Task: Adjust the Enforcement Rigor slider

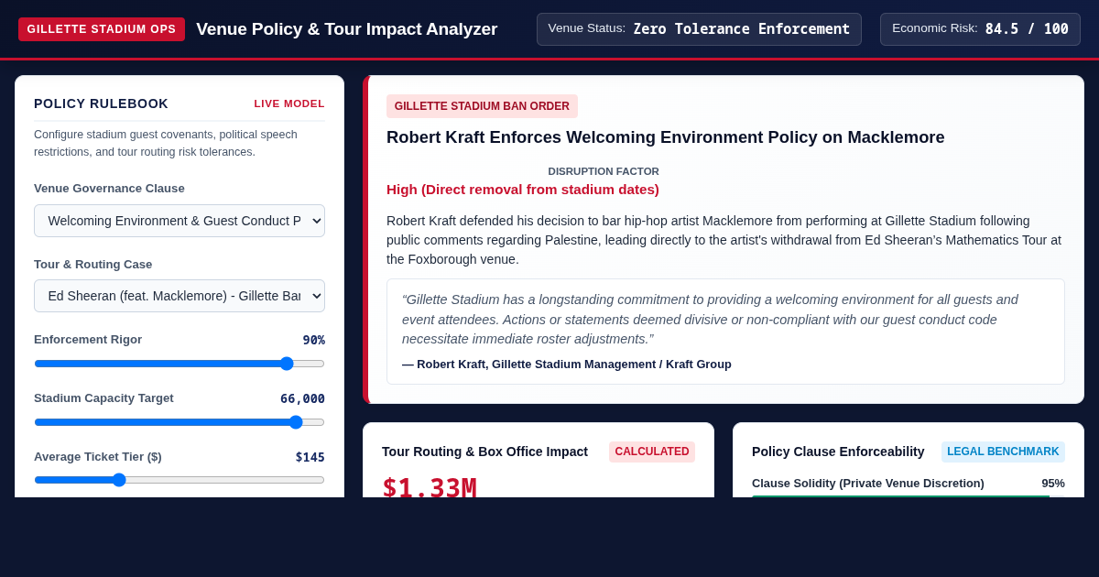Action: click(x=180, y=364)
